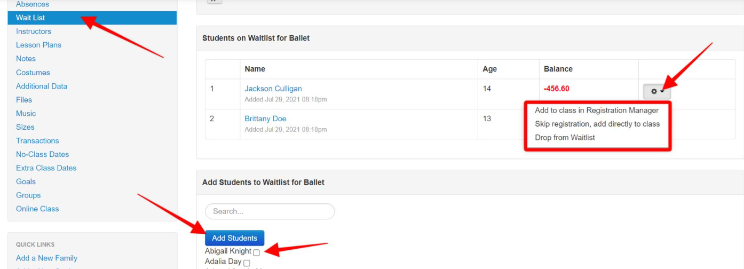Click the Add Students button
This screenshot has height=269, width=744.
(234, 238)
